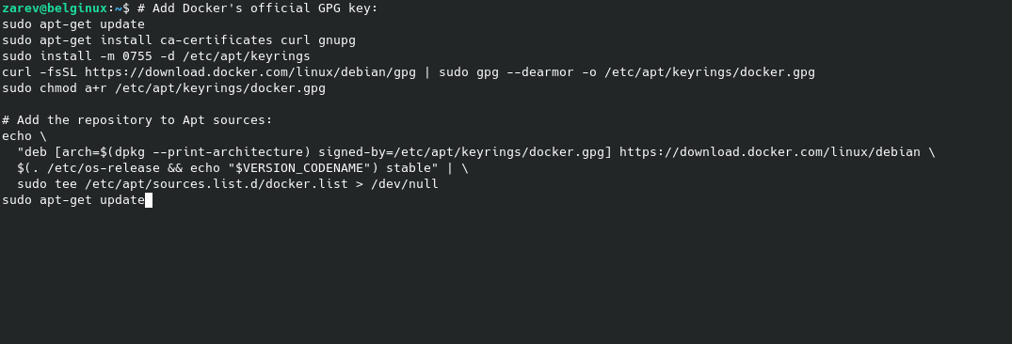This screenshot has width=1012, height=344.
Task: Click the 'Add Docker's official GPG key' comment
Action: tap(258, 8)
